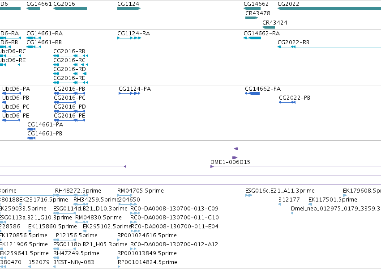
Task: Click the CR43478 gene label
Action: (258, 13)
